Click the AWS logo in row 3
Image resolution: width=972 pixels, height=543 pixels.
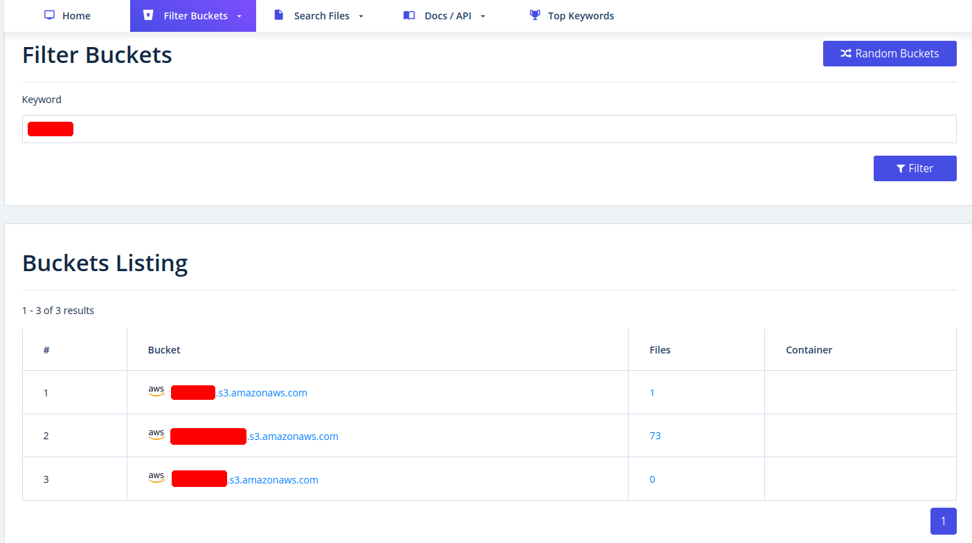pyautogui.click(x=156, y=478)
